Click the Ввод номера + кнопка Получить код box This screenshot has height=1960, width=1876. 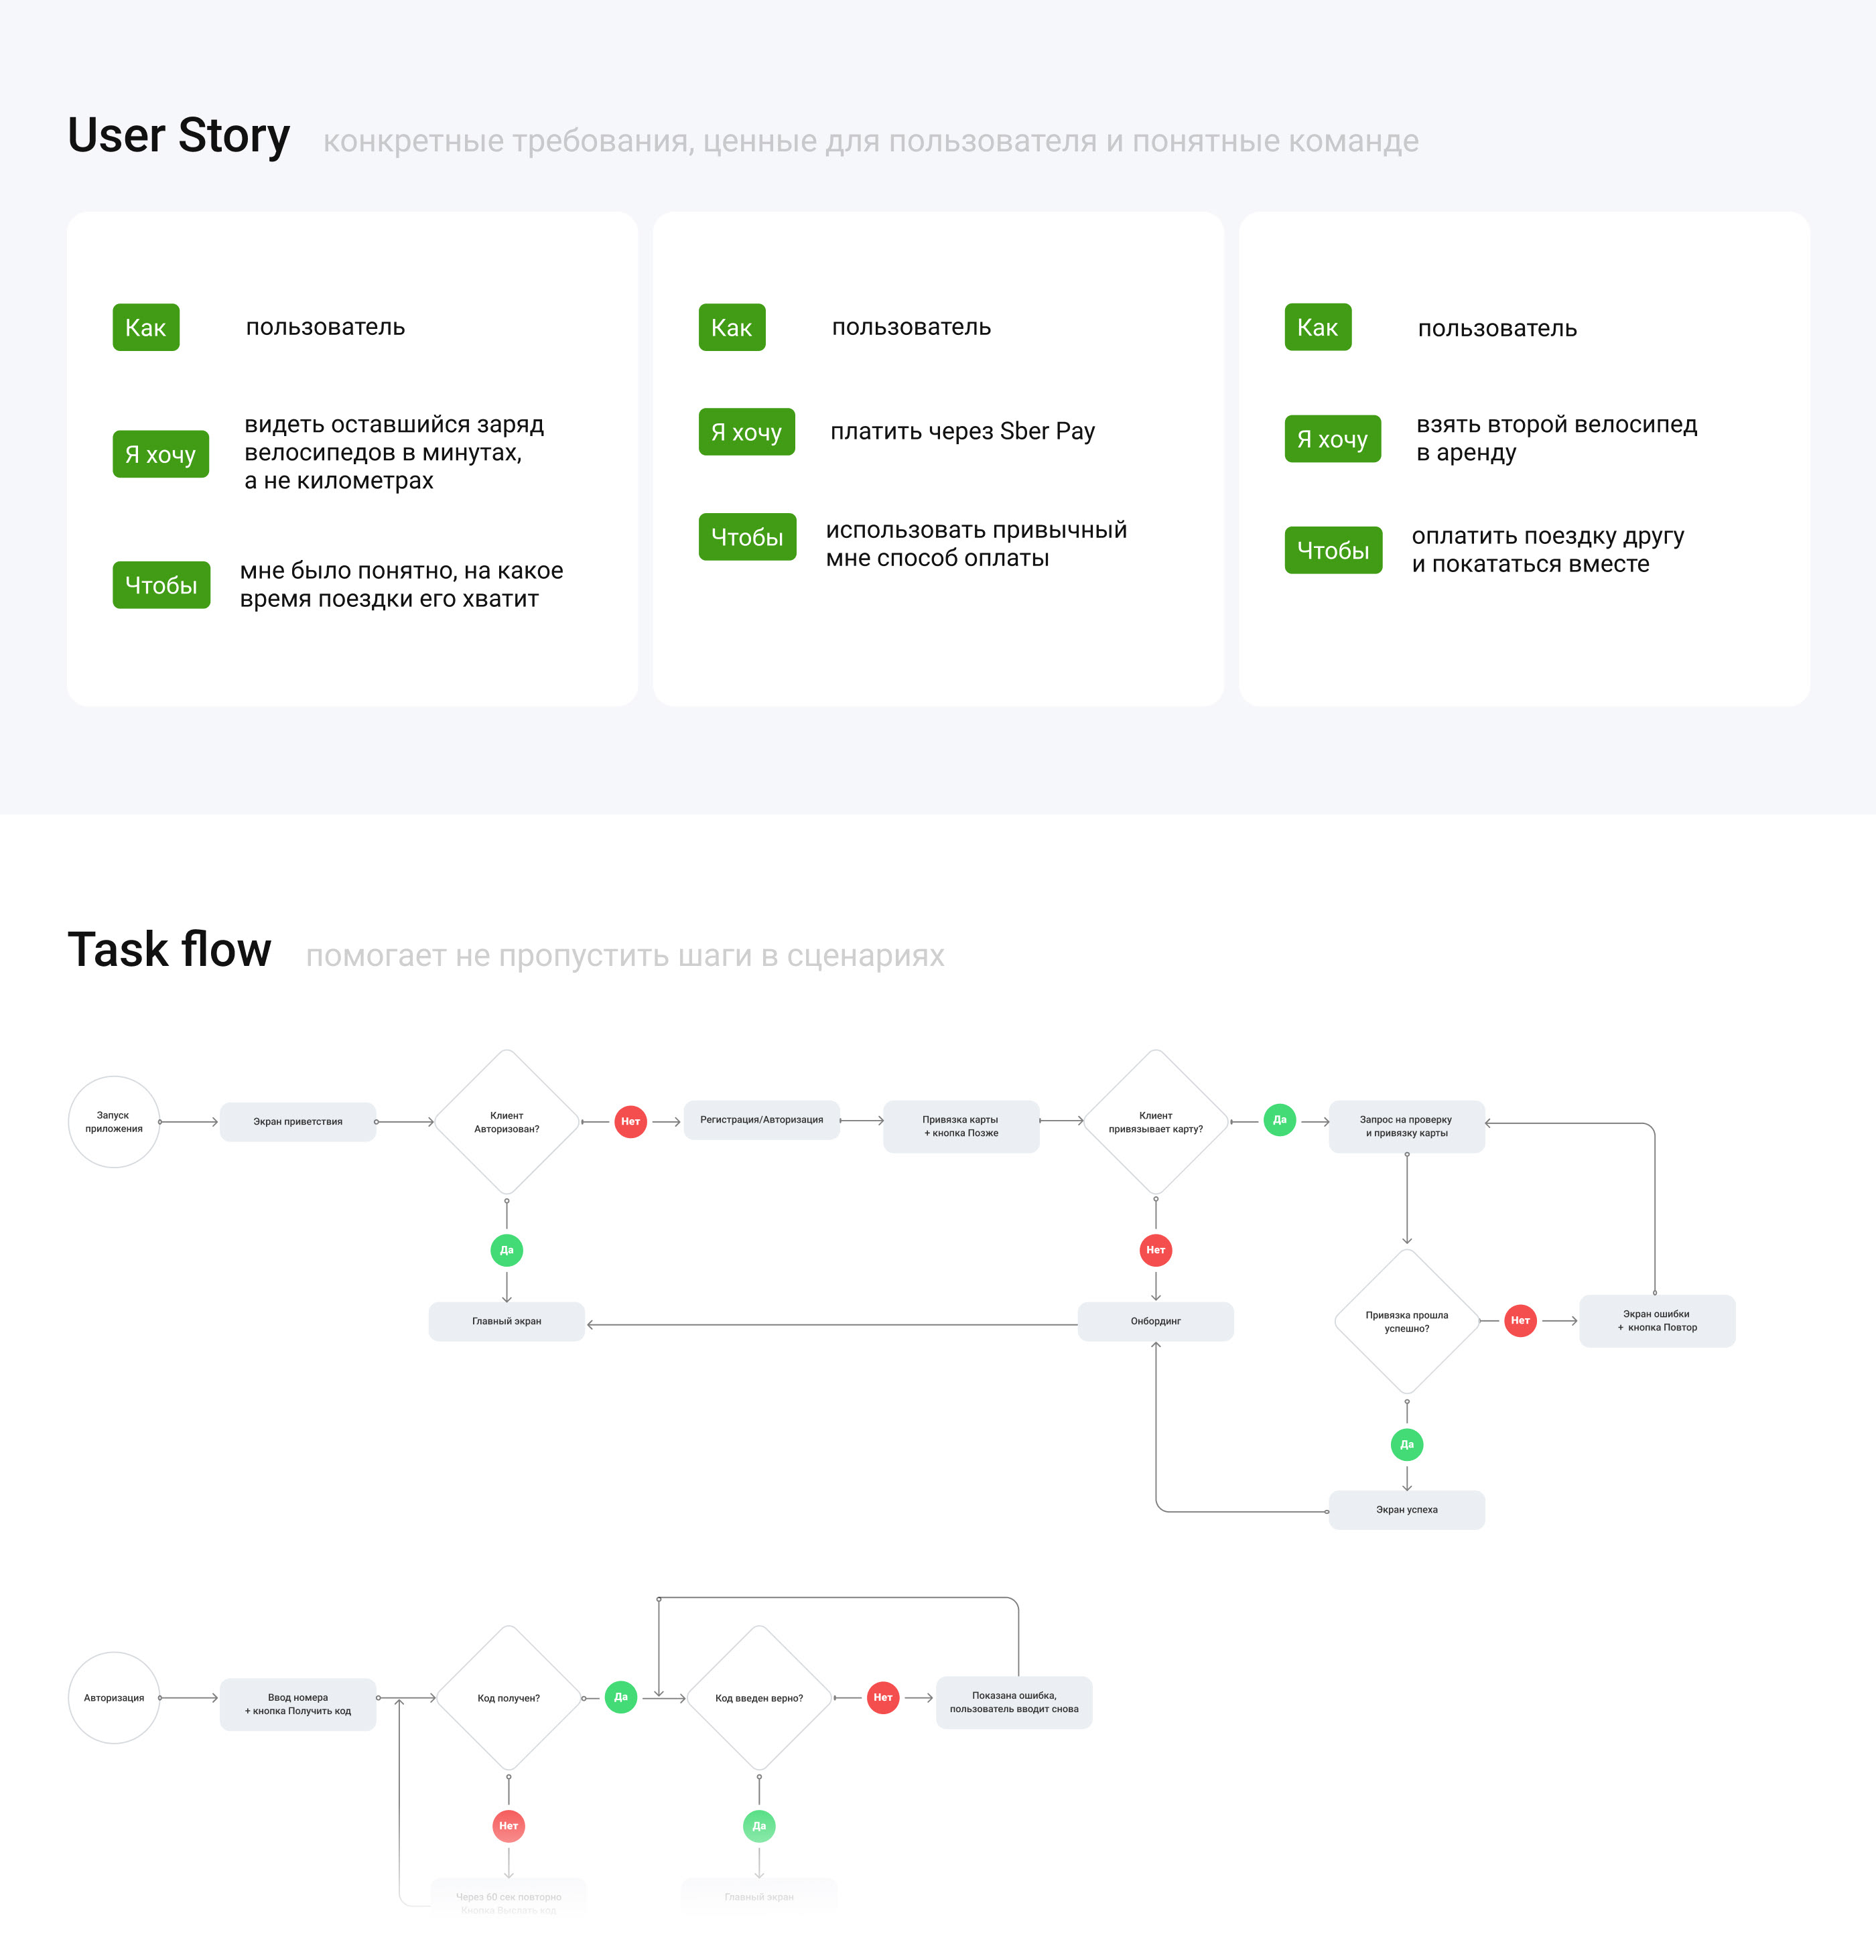[298, 1704]
